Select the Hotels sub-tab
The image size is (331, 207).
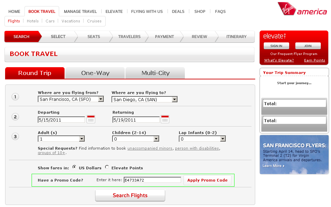pyautogui.click(x=33, y=21)
